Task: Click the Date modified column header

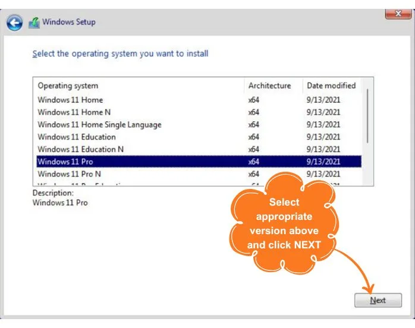Action: (332, 86)
